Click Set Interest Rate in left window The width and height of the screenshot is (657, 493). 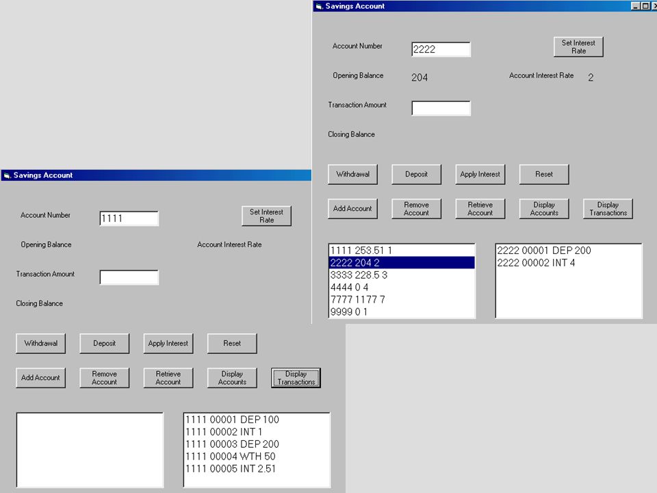click(x=266, y=216)
